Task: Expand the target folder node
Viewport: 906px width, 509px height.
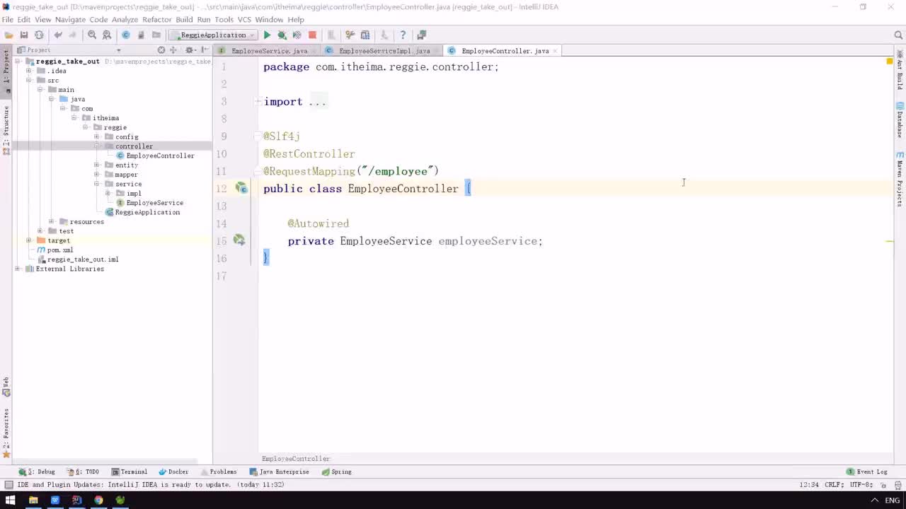Action: click(x=29, y=240)
